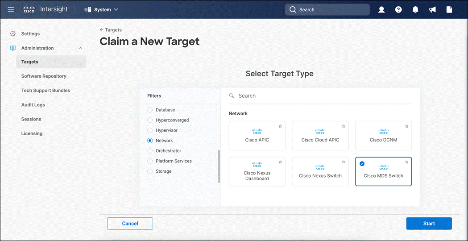Go back via the Targets link
Image resolution: width=468 pixels, height=241 pixels.
point(111,30)
